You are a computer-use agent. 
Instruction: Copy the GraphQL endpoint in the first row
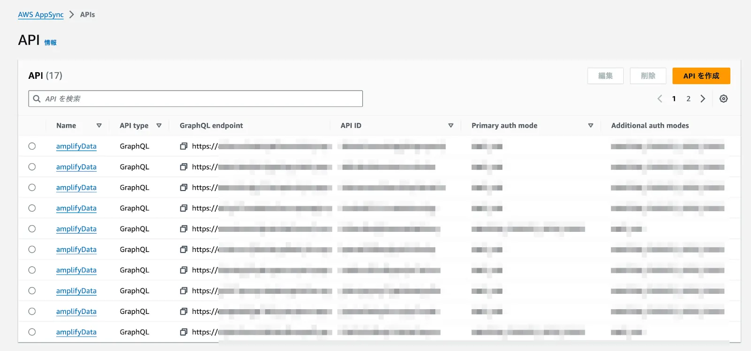(184, 146)
